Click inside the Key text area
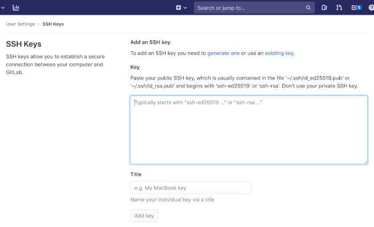Screen dimensions: 374x227 [248, 131]
